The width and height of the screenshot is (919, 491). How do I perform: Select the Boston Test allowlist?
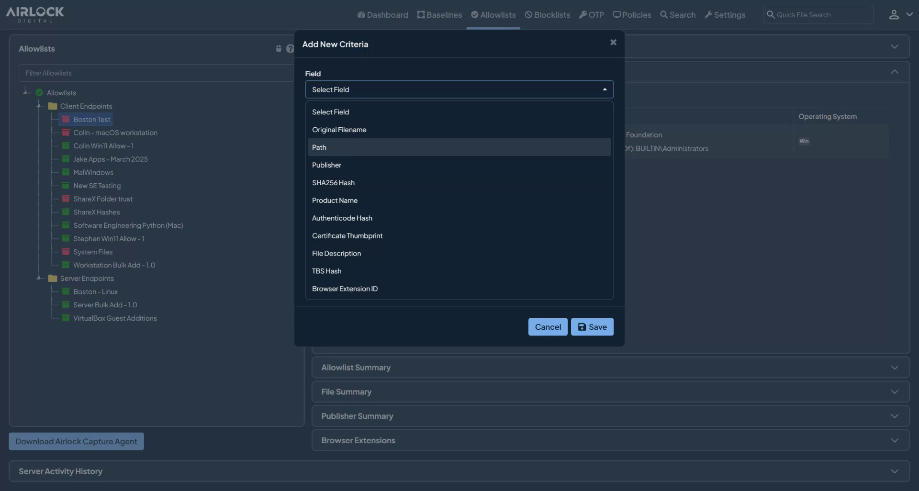91,119
